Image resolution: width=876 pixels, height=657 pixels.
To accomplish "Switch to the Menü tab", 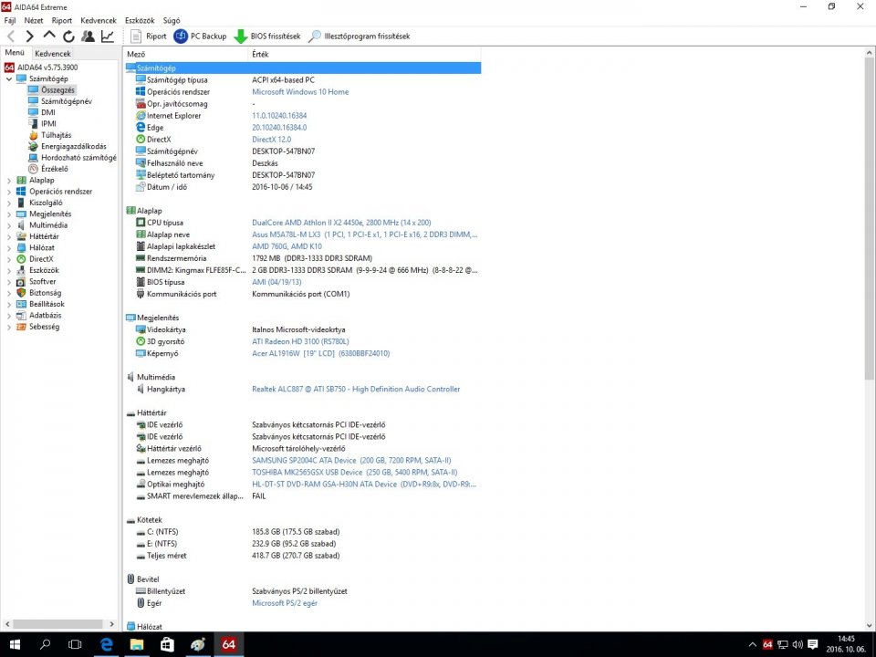I will click(15, 53).
